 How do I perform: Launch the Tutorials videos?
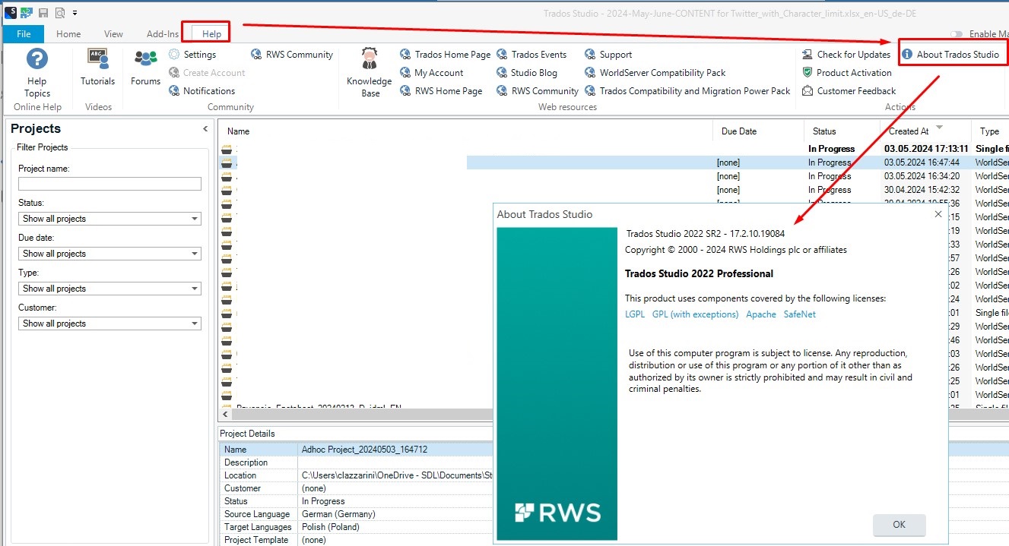(97, 68)
